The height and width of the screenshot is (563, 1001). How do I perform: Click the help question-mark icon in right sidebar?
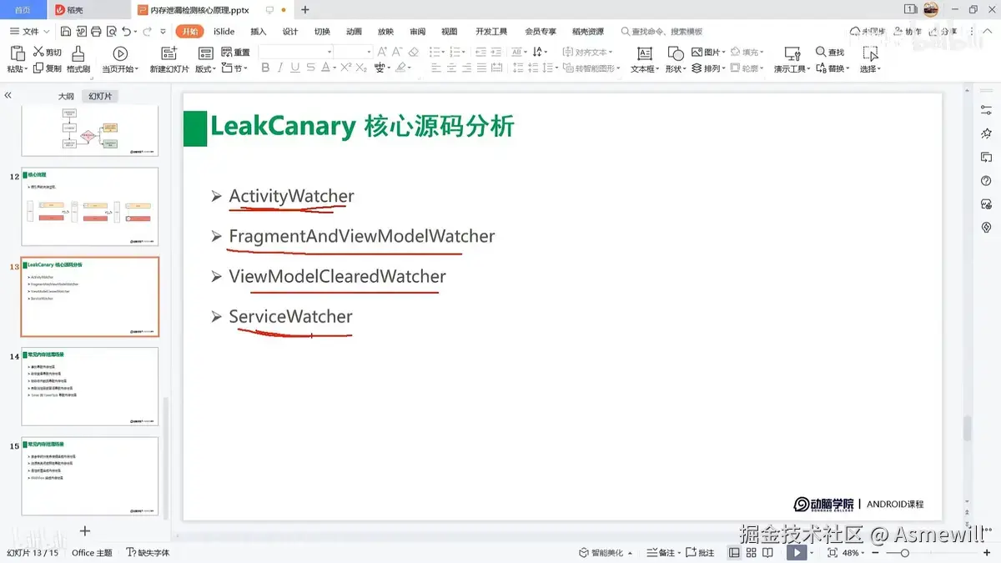[986, 181]
